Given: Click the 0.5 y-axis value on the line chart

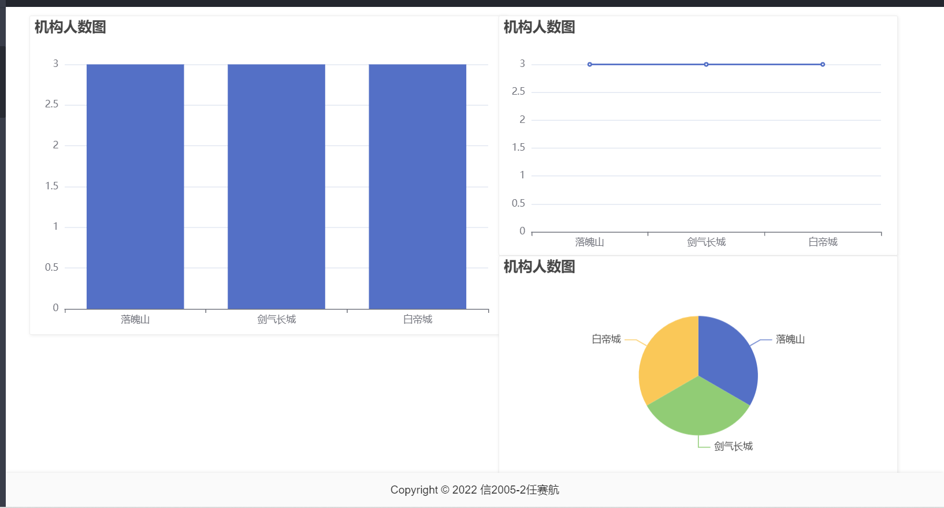Looking at the screenshot, I should click(x=518, y=203).
